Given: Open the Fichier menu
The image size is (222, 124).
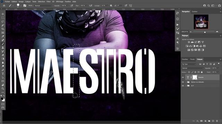Looking at the screenshot, I should point(8,1).
